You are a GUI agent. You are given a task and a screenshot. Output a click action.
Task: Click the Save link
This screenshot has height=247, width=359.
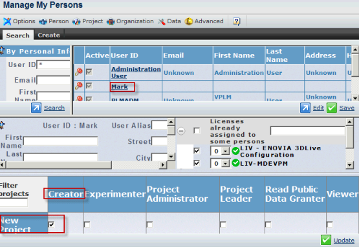(x=347, y=108)
